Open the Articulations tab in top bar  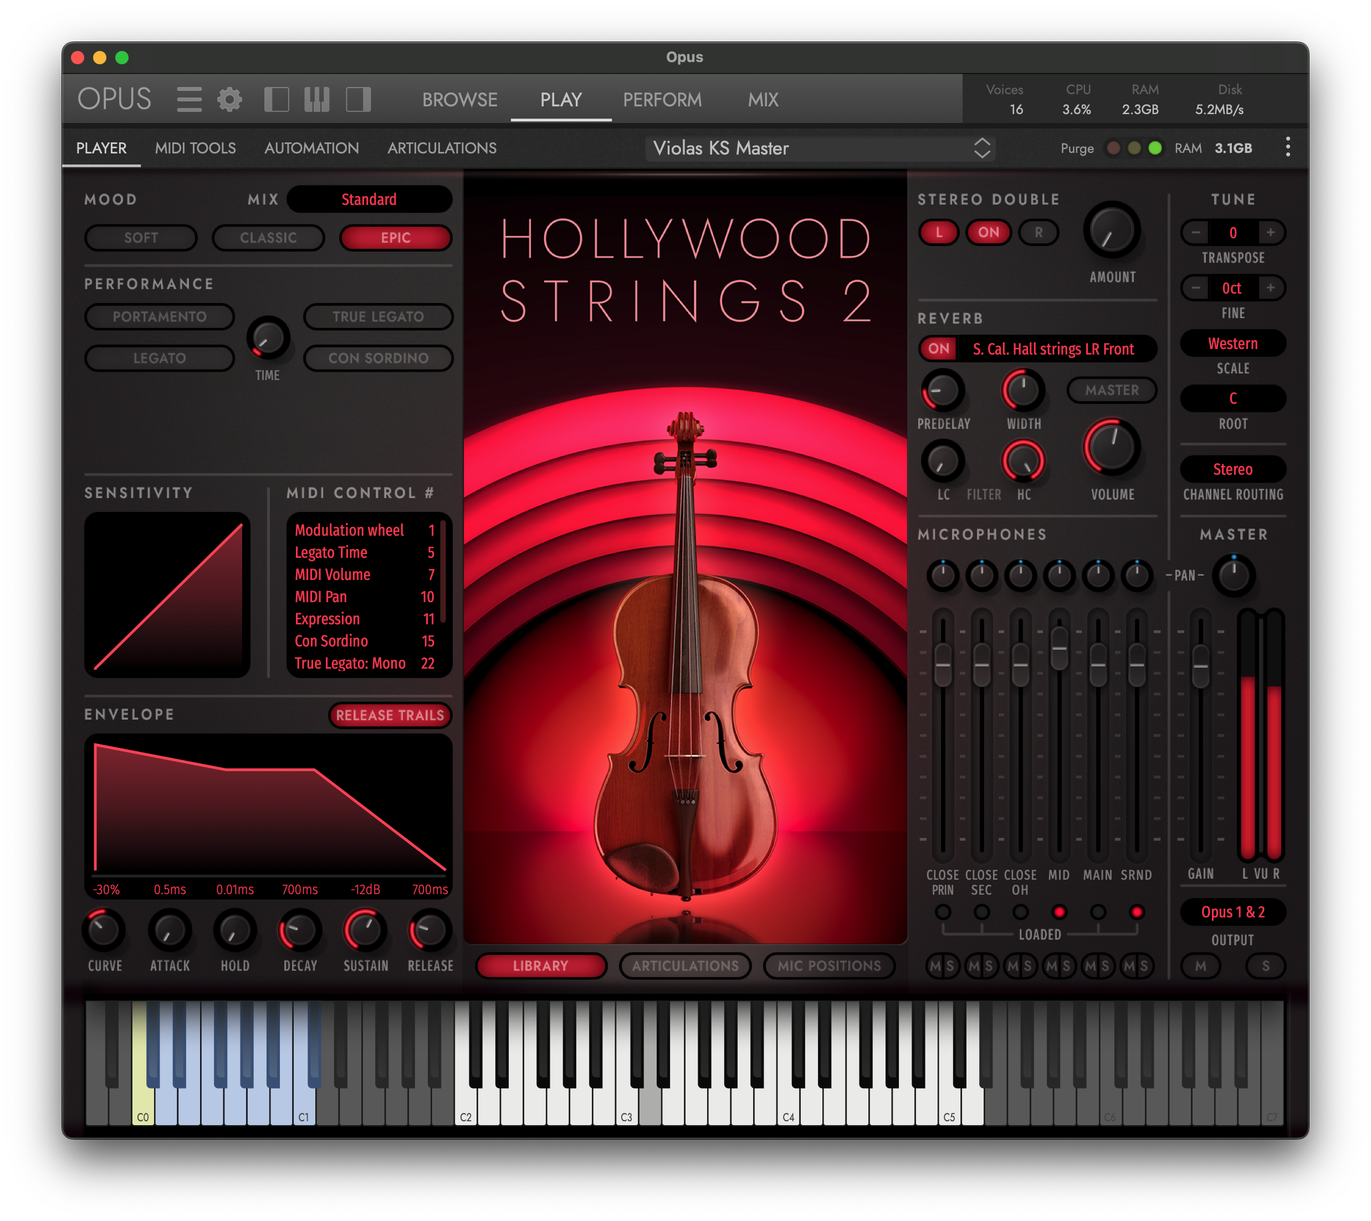[442, 147]
